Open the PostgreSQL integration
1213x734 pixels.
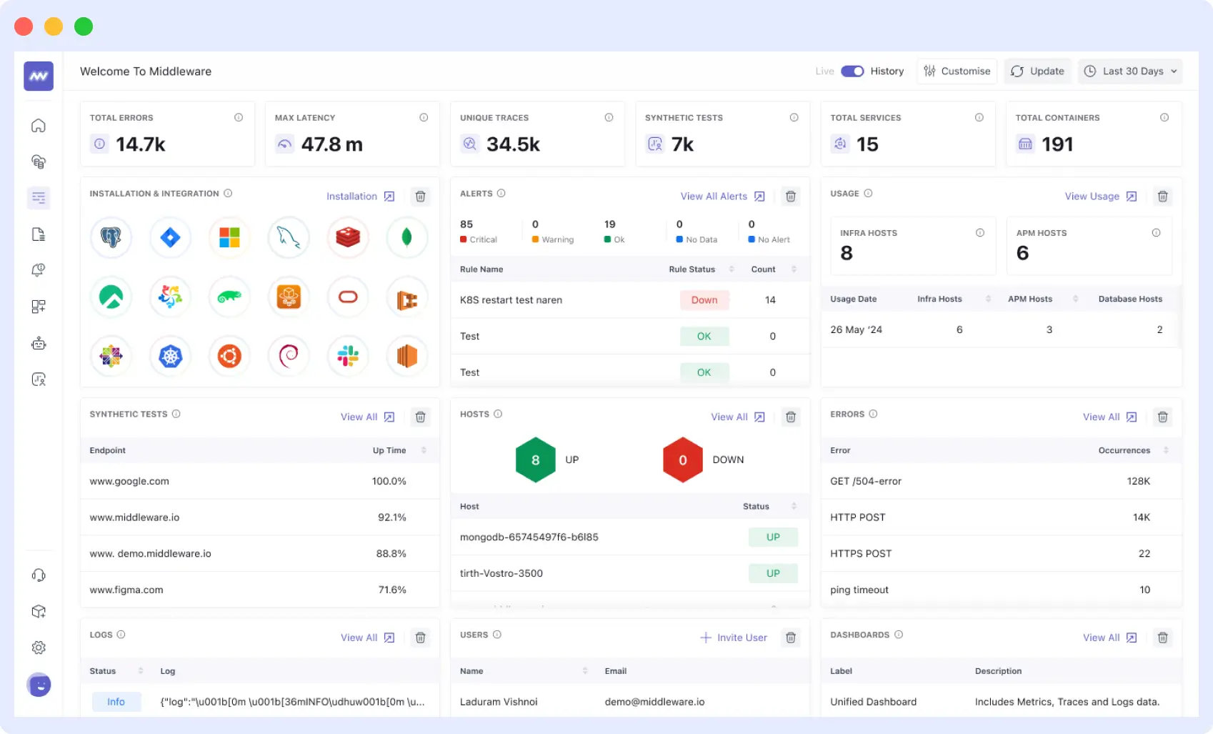tap(111, 237)
